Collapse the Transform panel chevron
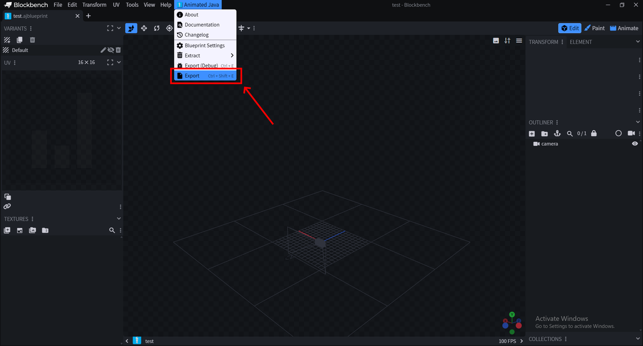Screen dimensions: 643x346 click(638, 42)
